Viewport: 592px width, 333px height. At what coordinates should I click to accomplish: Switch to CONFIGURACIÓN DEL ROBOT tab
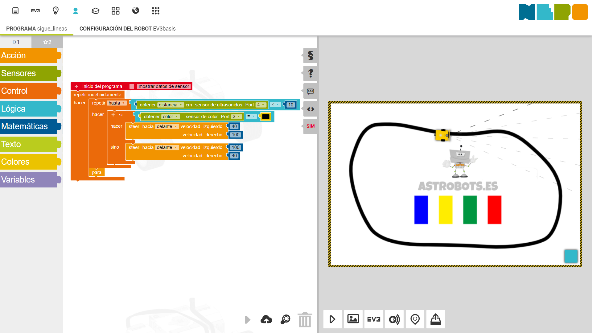[x=127, y=29]
